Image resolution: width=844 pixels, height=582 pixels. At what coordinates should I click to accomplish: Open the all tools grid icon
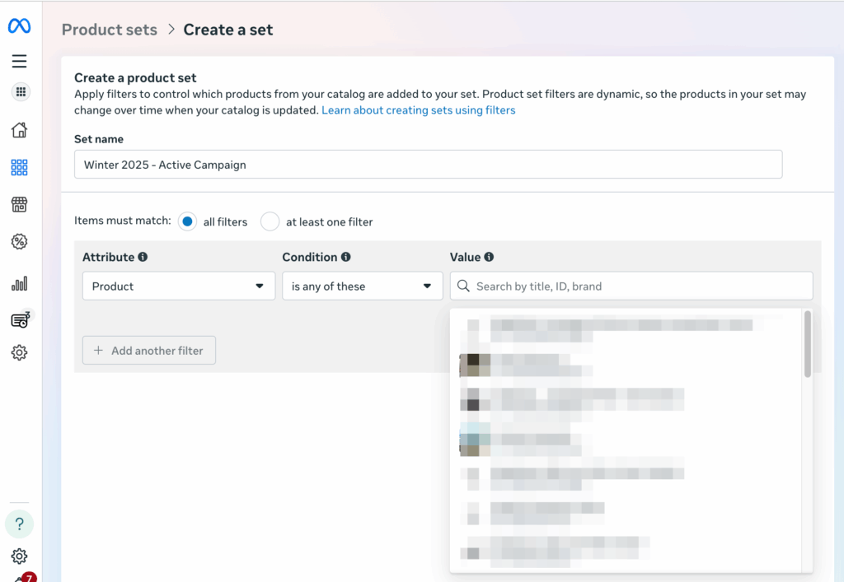pos(21,91)
